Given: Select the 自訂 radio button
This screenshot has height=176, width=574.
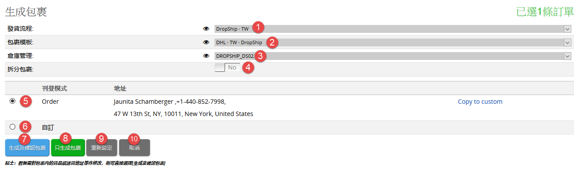Looking at the screenshot, I should coord(12,127).
